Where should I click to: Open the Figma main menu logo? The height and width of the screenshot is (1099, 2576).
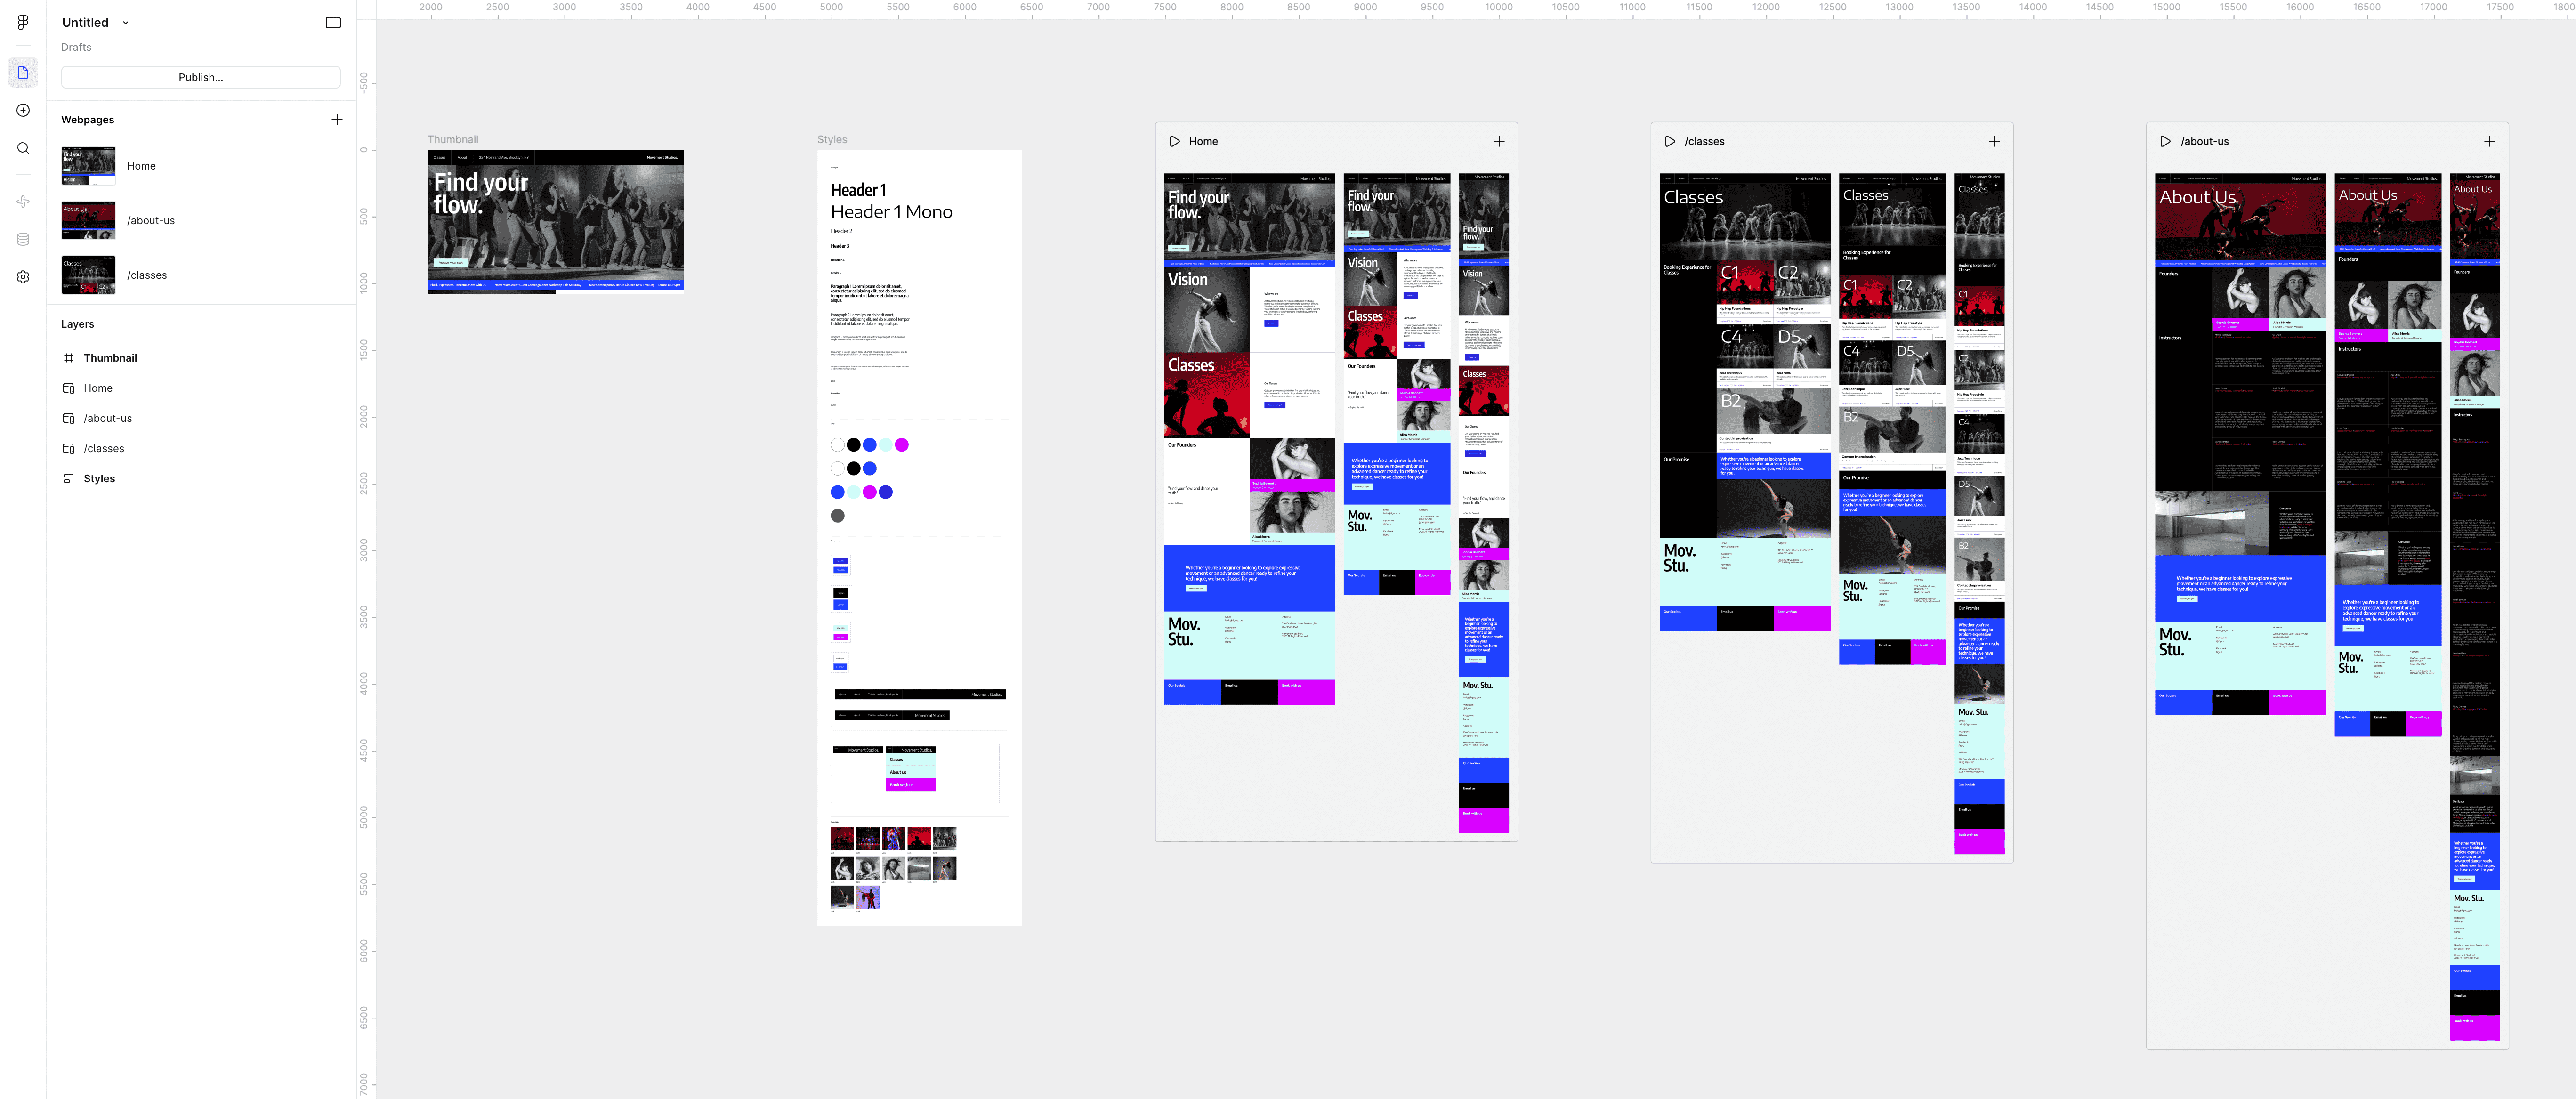23,22
